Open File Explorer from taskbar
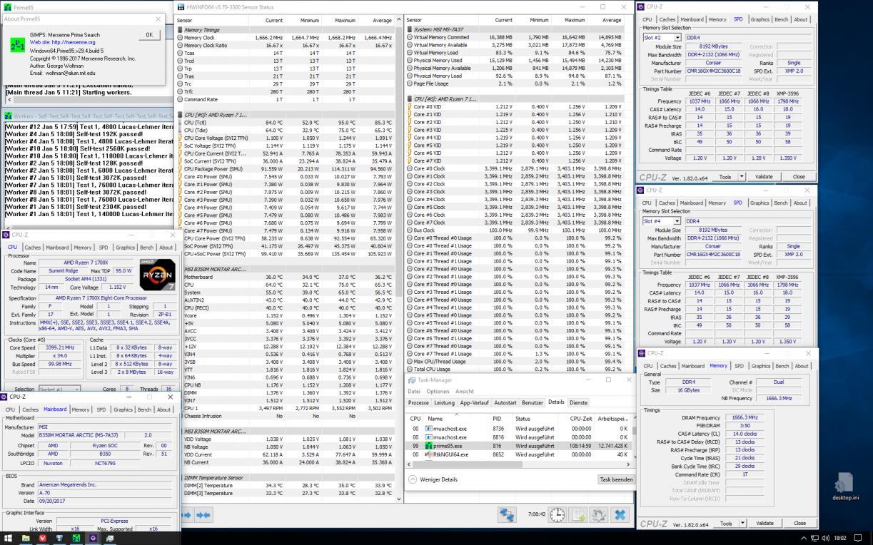Screen dimensions: 873x545 point(26,538)
